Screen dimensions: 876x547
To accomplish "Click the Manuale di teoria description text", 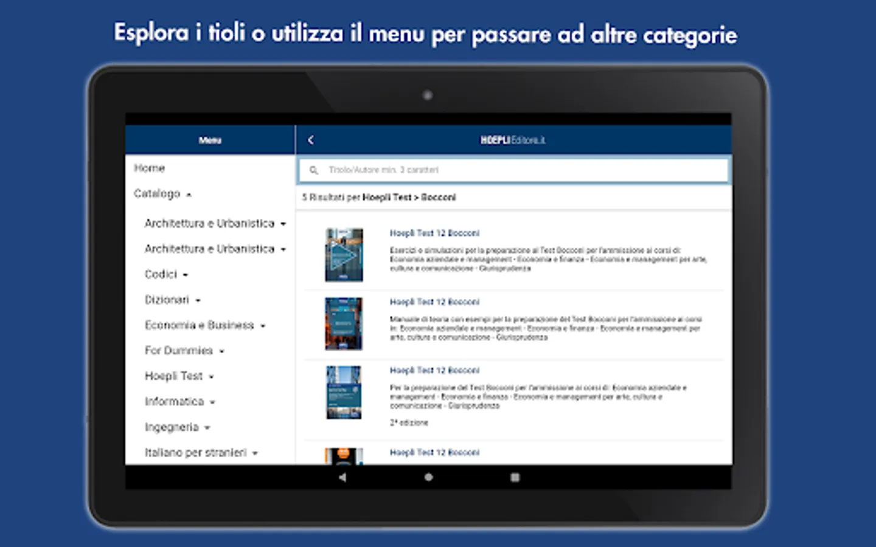I will [546, 328].
